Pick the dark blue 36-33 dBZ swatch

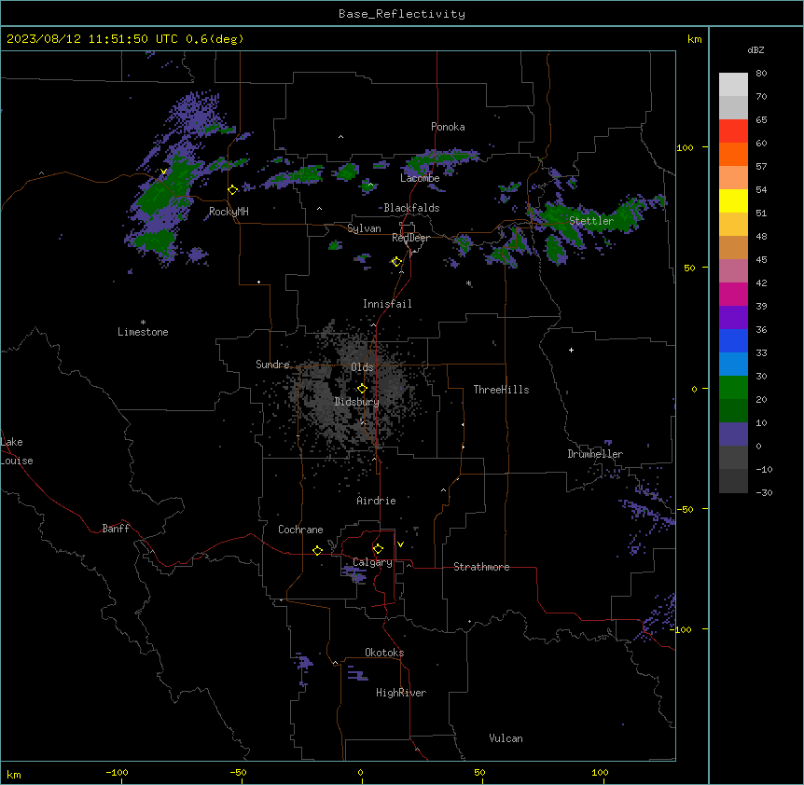(733, 340)
